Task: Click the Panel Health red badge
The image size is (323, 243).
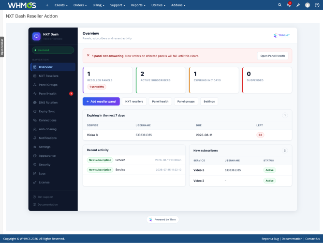Action: [71, 93]
